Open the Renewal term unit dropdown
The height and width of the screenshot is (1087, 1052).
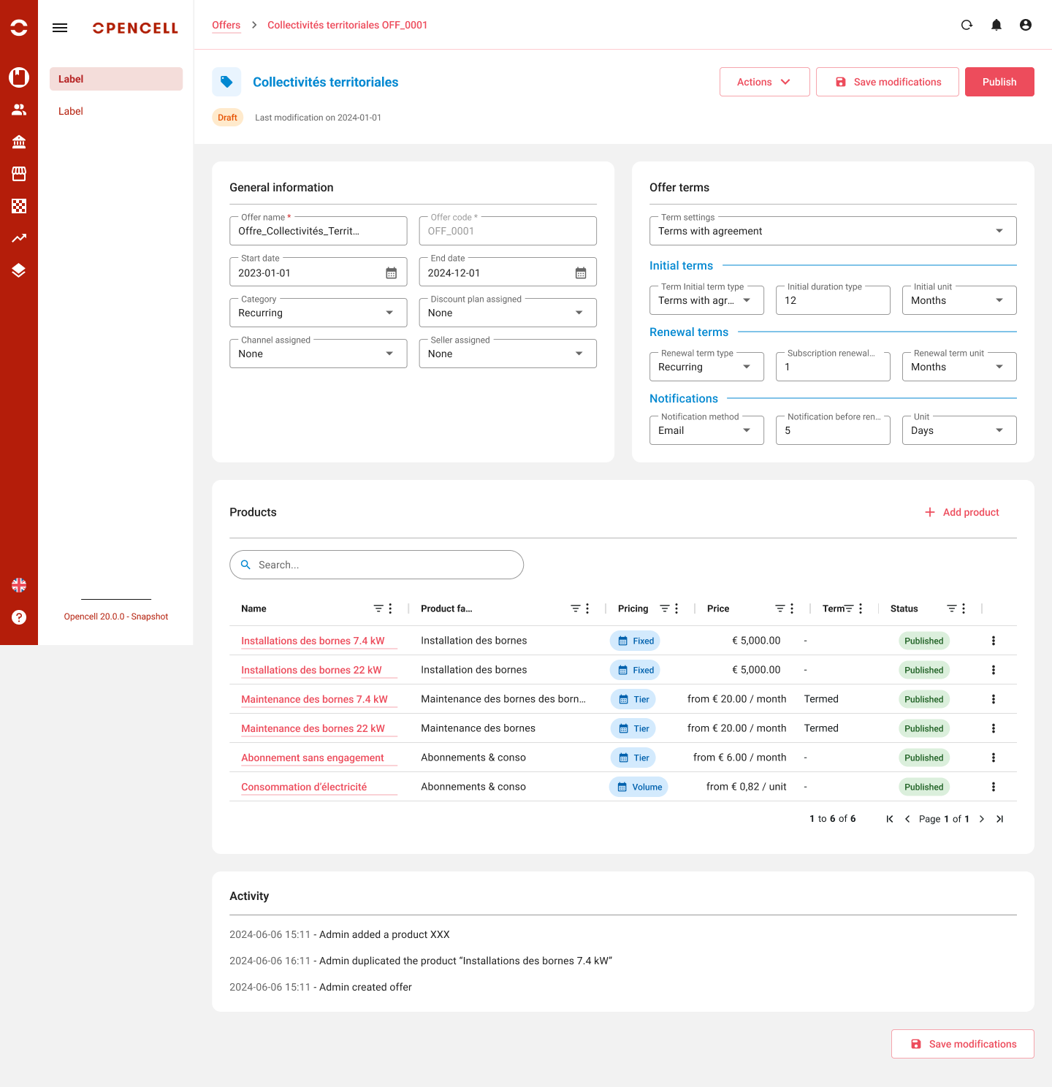[959, 367]
